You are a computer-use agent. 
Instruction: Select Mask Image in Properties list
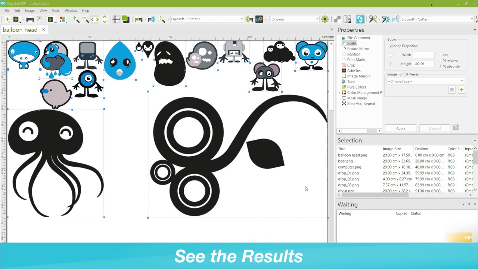tap(357, 98)
